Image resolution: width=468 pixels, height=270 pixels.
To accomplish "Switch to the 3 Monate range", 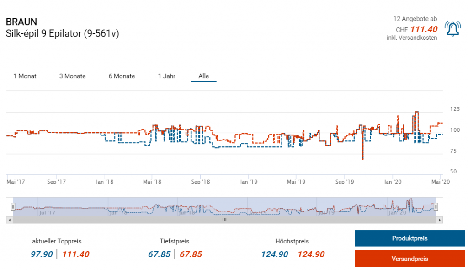I will point(72,76).
